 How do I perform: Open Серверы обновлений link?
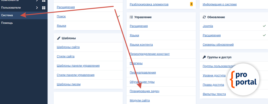click(x=218, y=44)
